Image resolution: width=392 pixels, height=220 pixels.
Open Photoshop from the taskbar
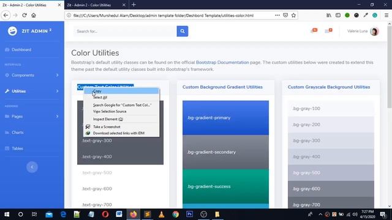click(189, 215)
